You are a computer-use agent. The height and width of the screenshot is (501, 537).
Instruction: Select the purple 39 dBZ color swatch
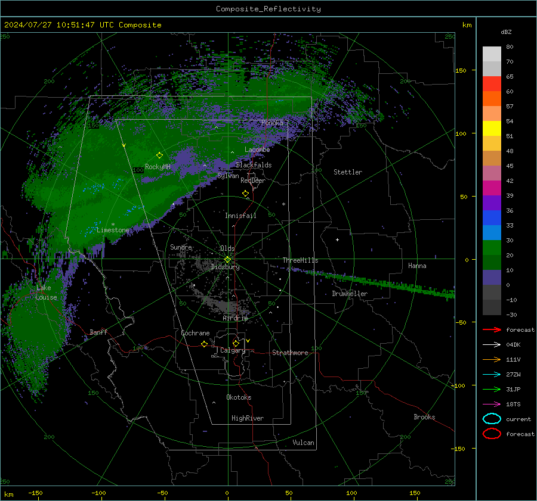(492, 203)
